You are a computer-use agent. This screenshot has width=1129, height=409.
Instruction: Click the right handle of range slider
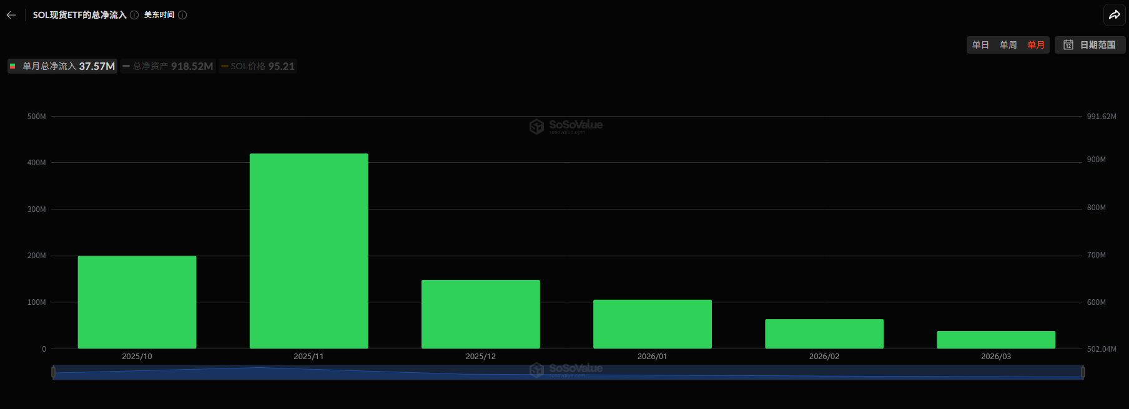pos(1083,372)
